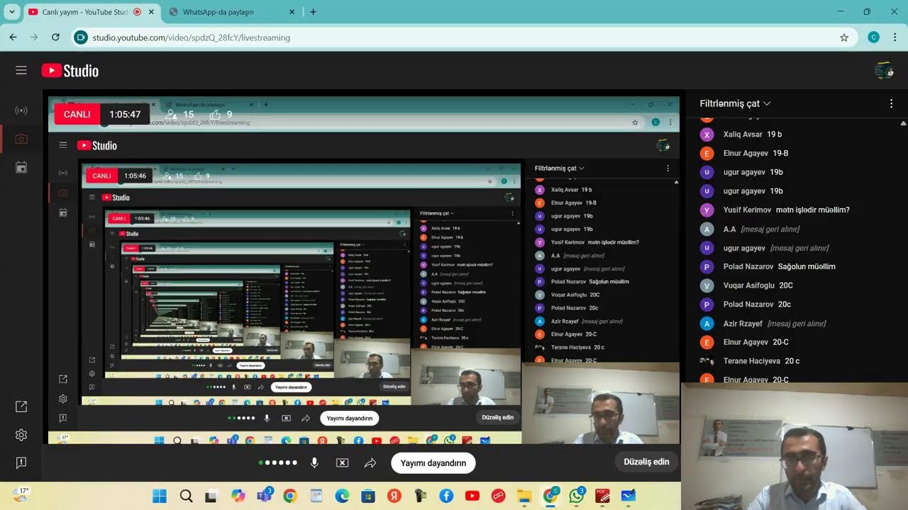Open the weather widget showing 17°
The width and height of the screenshot is (908, 510).
tap(21, 494)
